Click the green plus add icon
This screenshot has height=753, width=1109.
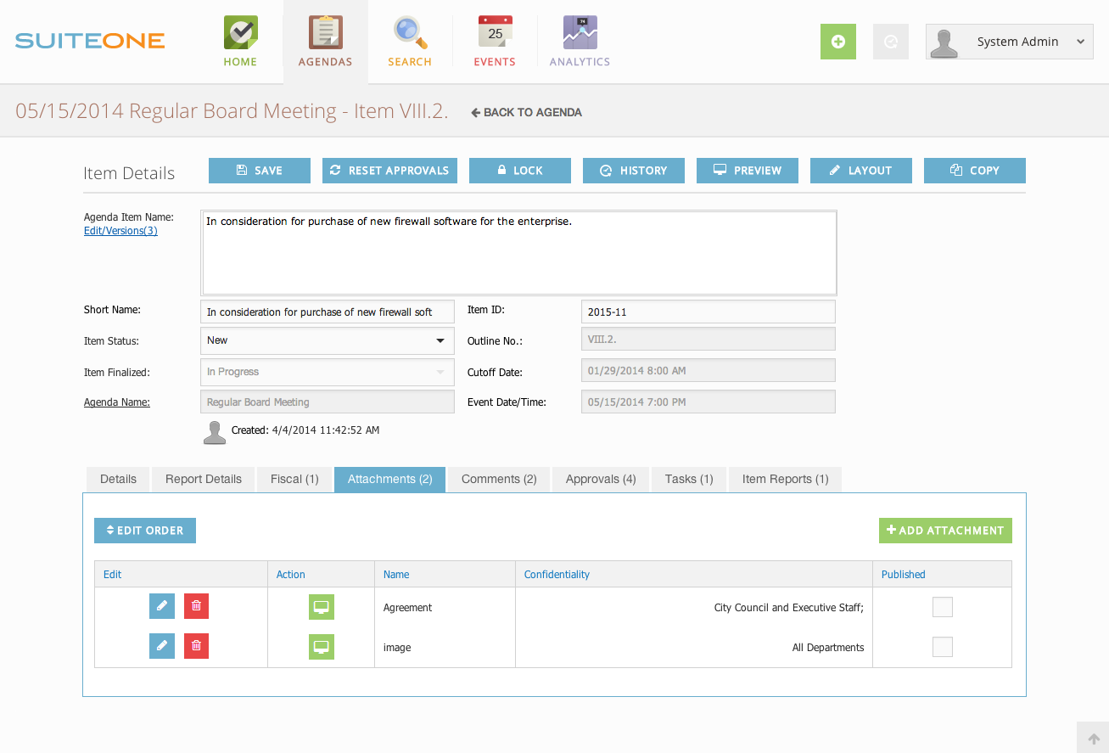click(837, 42)
